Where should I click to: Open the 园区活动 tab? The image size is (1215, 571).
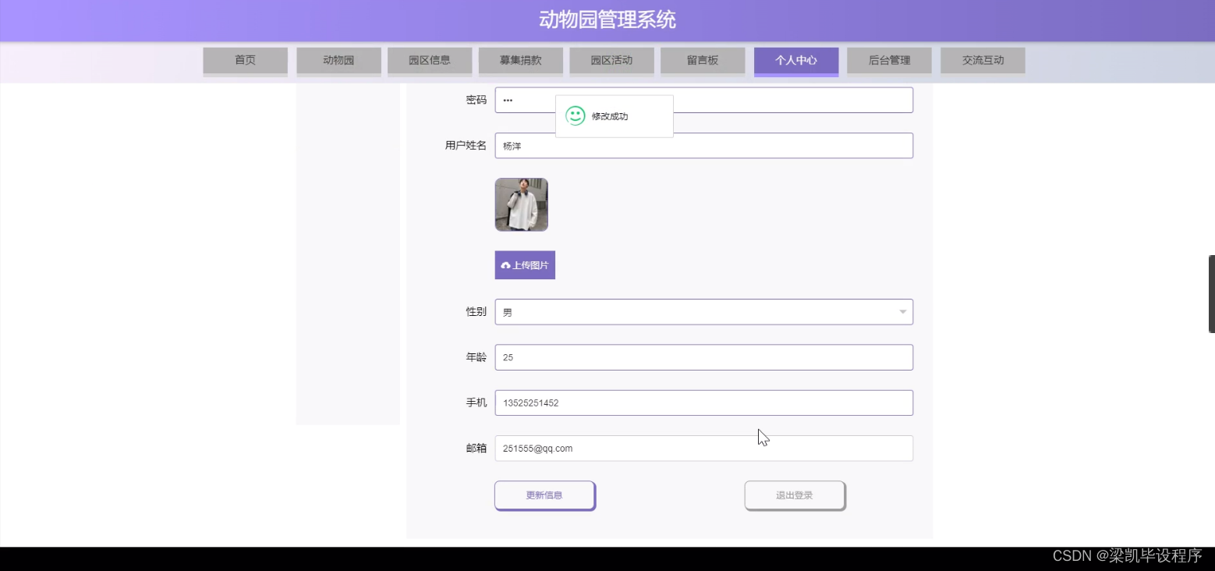611,61
